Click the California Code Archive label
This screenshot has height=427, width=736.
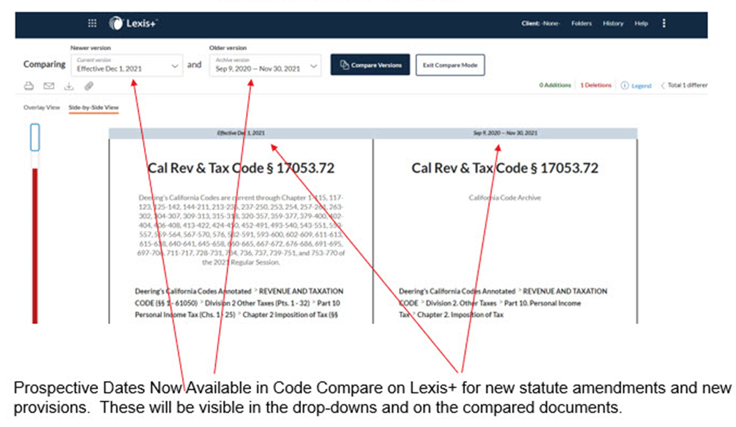pos(505,198)
